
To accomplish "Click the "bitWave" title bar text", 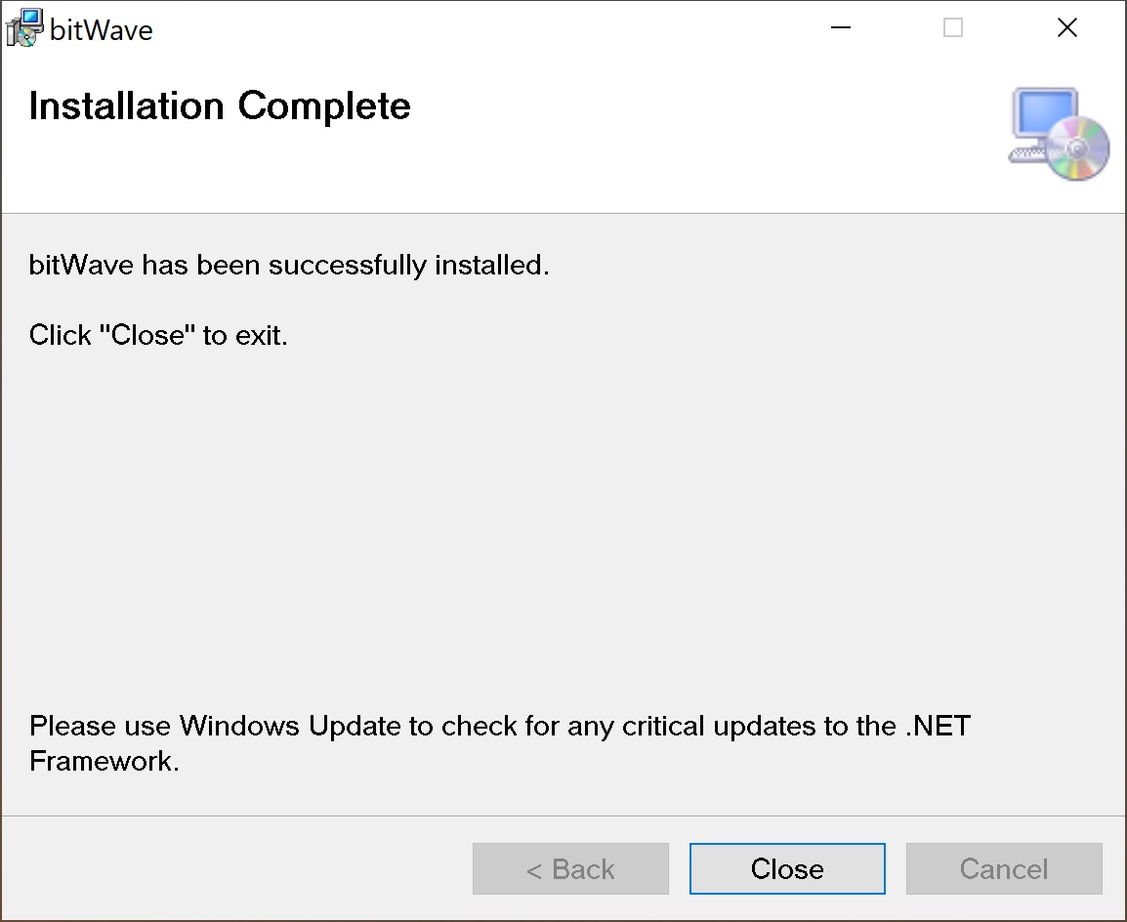I will pos(102,30).
